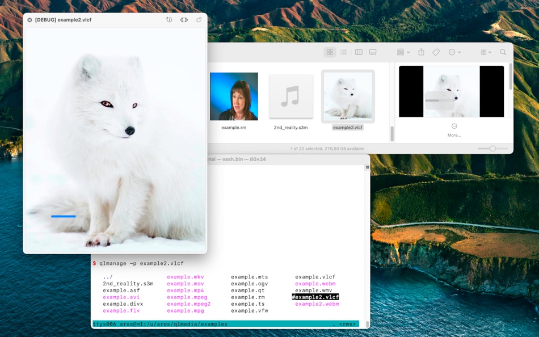Screen dimensions: 539x337
Task: Open the Share icon in Finder toolbar
Action: [420, 52]
